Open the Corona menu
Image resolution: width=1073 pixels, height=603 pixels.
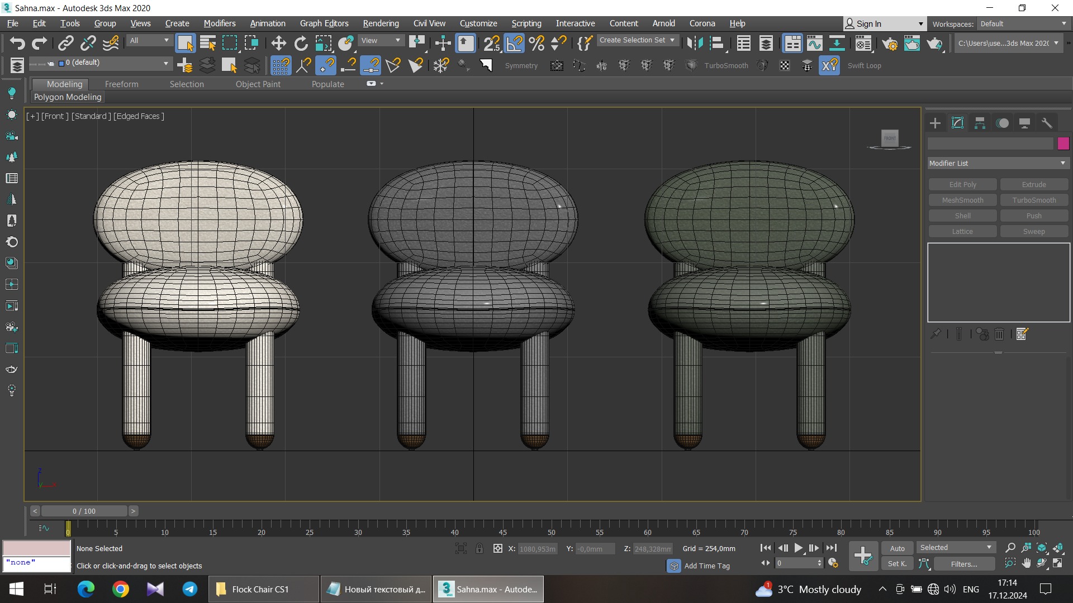point(702,23)
